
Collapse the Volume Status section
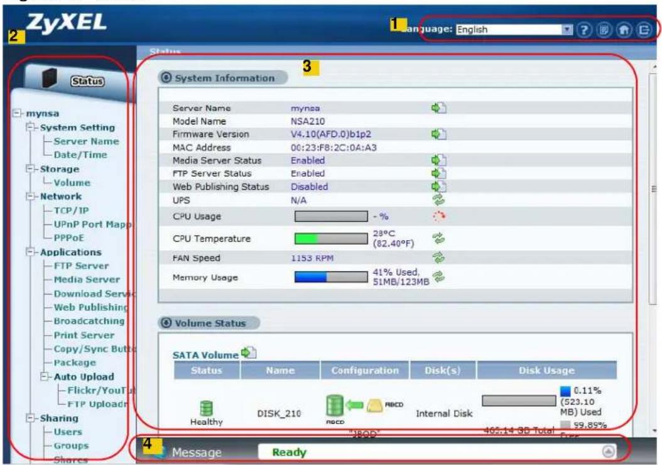[166, 323]
